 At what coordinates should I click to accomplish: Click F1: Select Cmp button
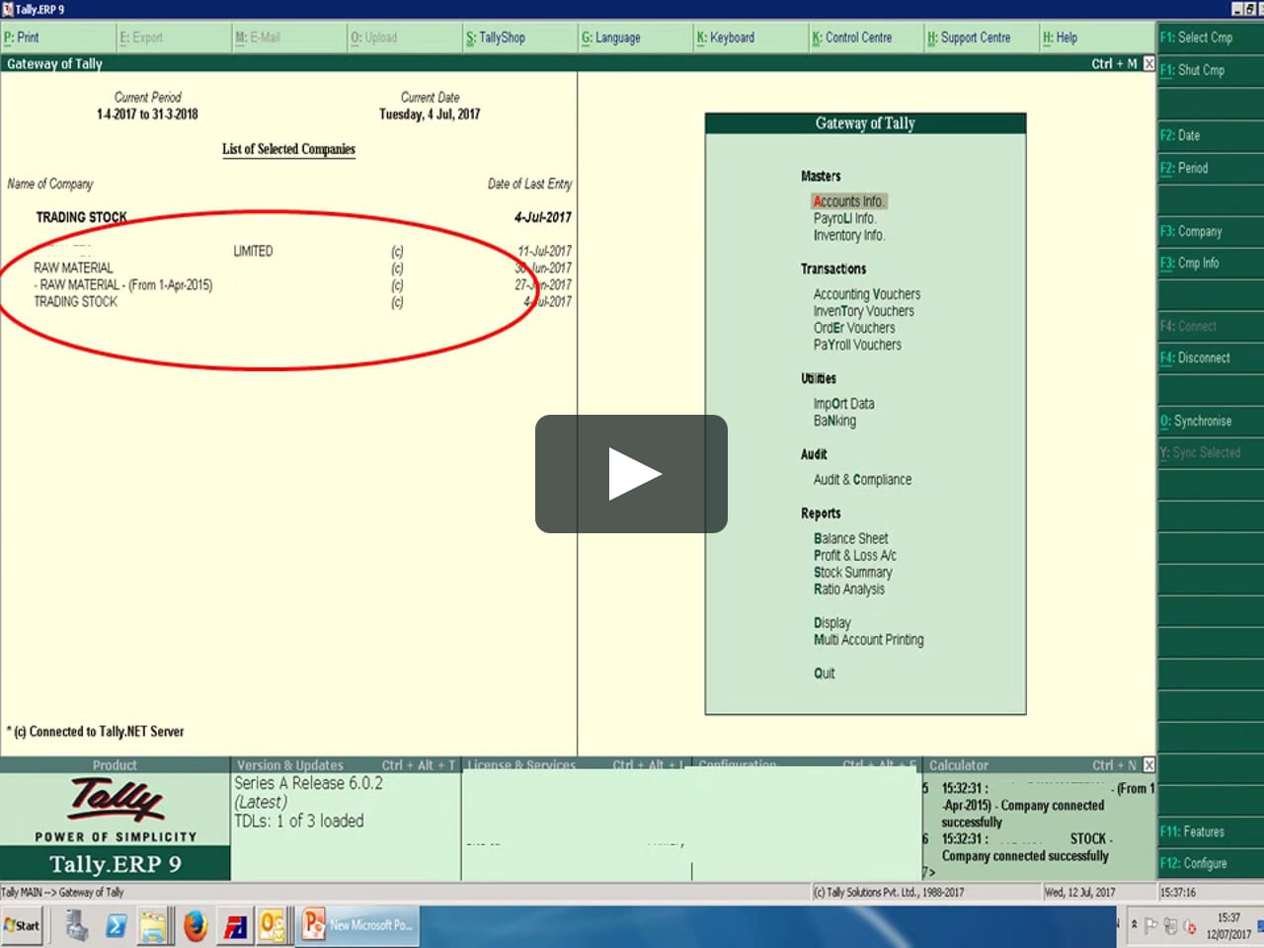click(1211, 38)
